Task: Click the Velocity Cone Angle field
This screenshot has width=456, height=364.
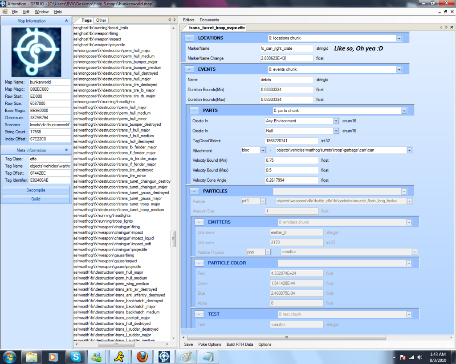Action: pos(291,180)
